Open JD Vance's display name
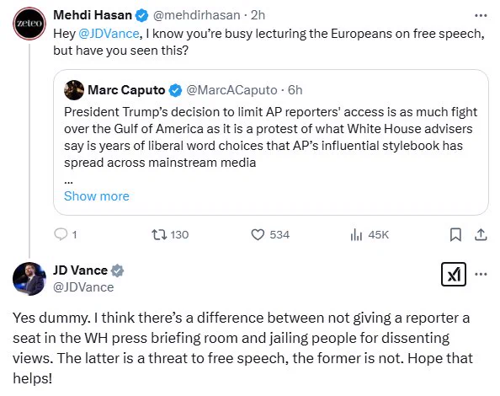Image resolution: width=500 pixels, height=396 pixels. pyautogui.click(x=80, y=270)
